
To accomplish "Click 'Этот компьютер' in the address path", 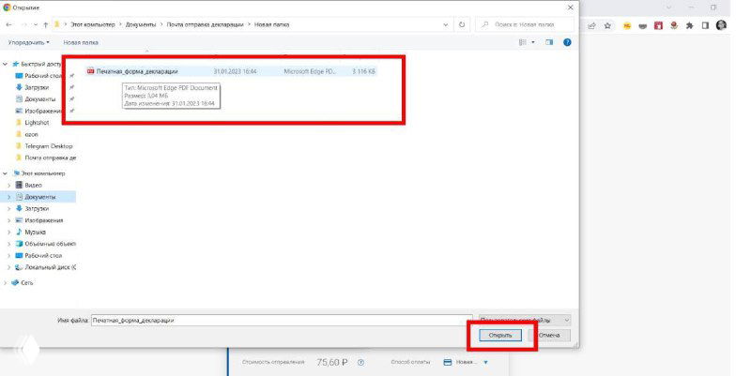I will [92, 24].
